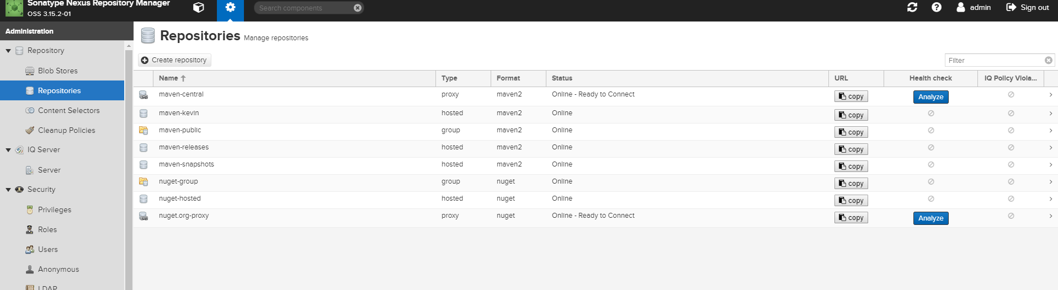Copy URL of maven-public
The width and height of the screenshot is (1058, 290).
point(851,132)
